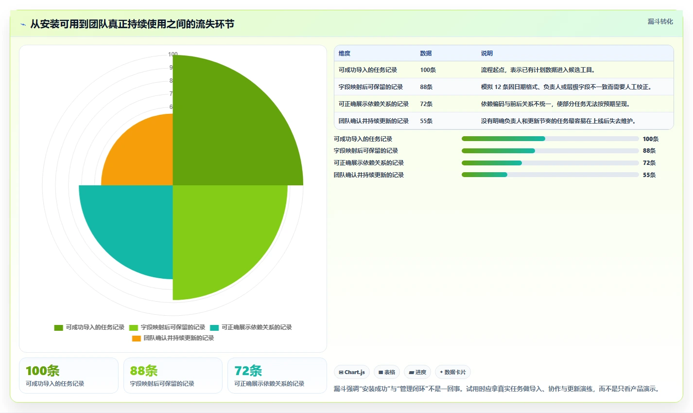Click the lightning icon beside the page title
The image size is (693, 413).
(23, 24)
